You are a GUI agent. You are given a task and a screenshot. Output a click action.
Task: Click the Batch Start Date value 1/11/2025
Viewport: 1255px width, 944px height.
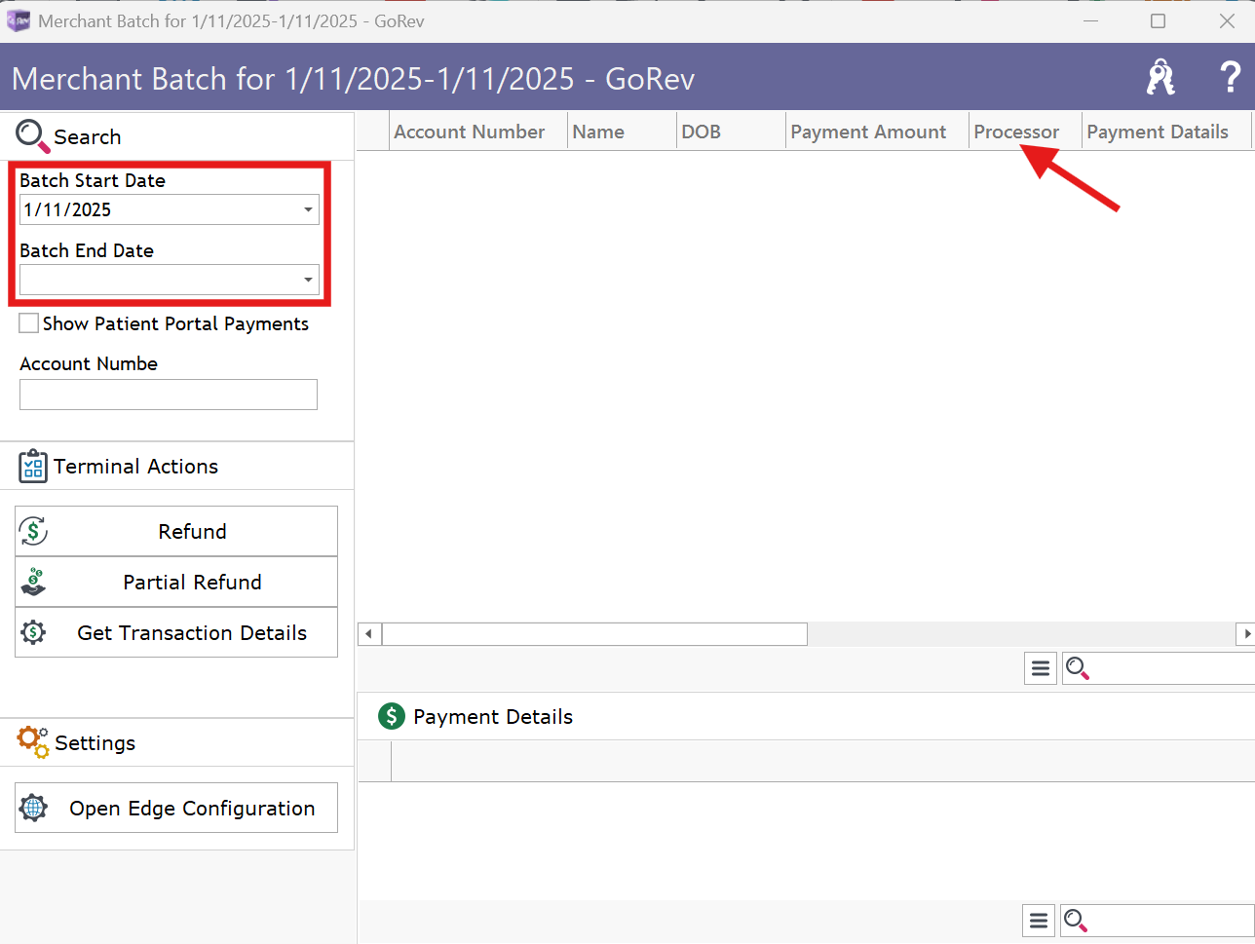tap(67, 209)
